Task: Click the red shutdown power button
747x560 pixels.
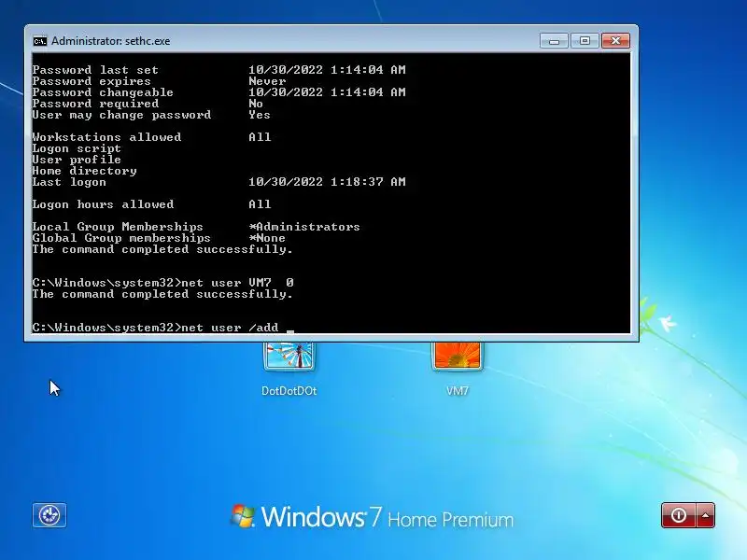Action: tap(679, 515)
